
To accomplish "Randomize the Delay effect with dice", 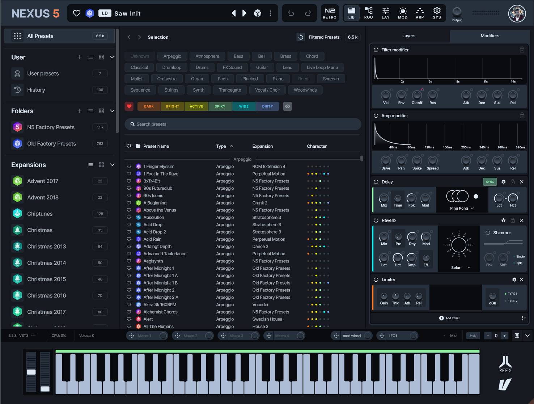I will tap(503, 182).
